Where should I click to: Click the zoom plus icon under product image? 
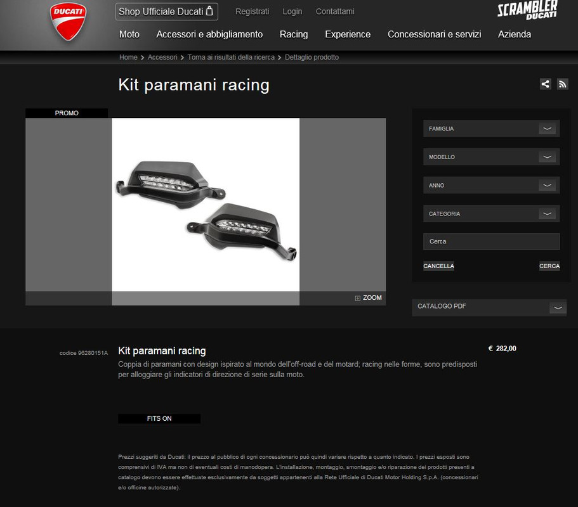click(x=357, y=298)
